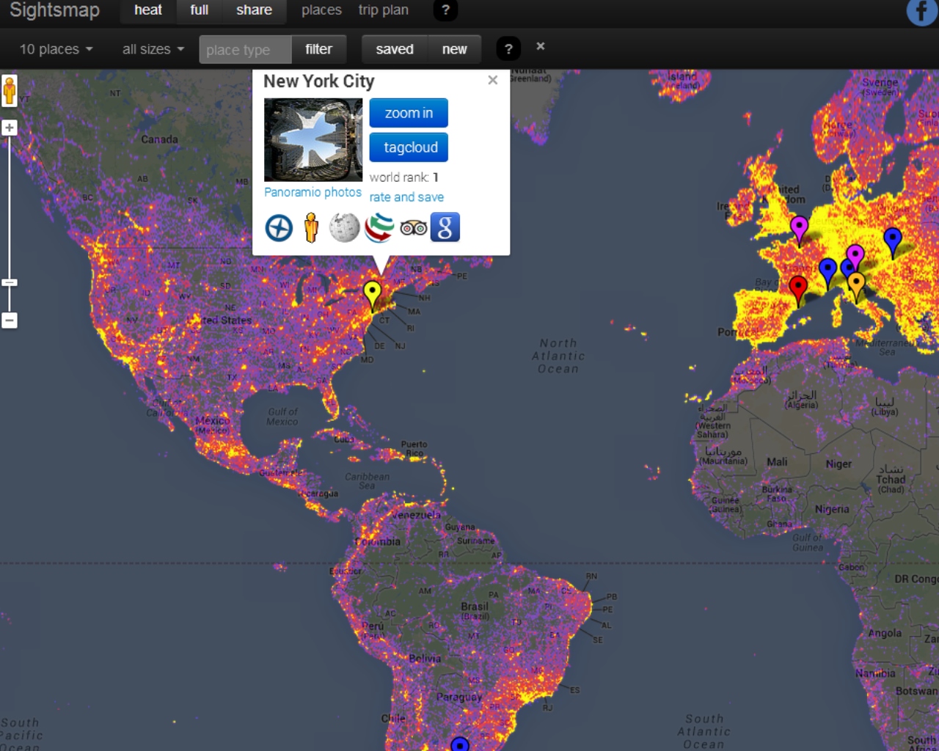Viewport: 939px width, 751px height.
Task: Open the share menu item
Action: (254, 10)
